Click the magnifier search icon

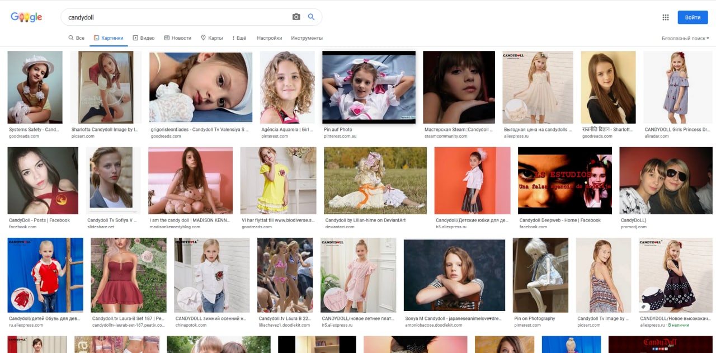pos(312,17)
